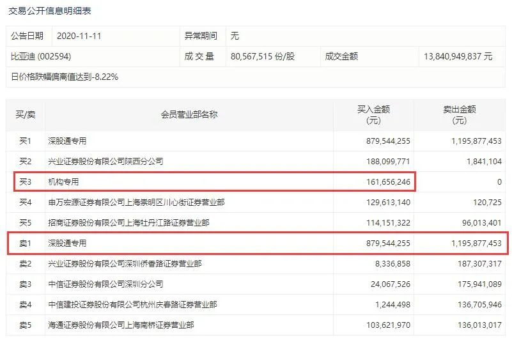Select the 买1 row label
Viewport: 512px width, 347px height.
(x=25, y=141)
